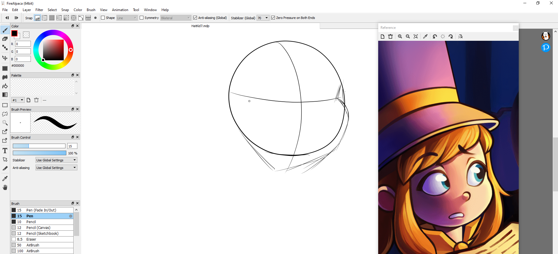558x254 pixels.
Task: Choose the AirBrush 50 brush
Action: pos(42,245)
